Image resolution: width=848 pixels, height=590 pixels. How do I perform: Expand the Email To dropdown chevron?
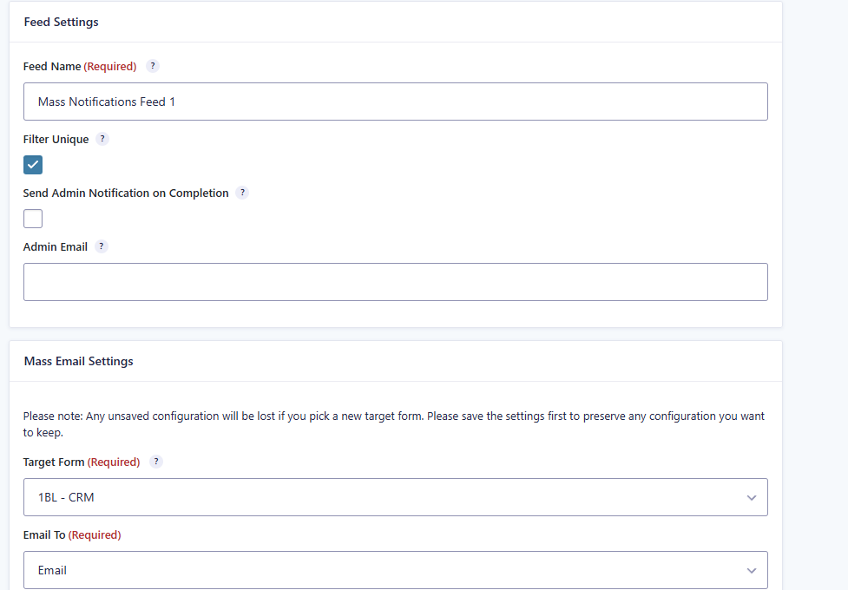coord(751,570)
